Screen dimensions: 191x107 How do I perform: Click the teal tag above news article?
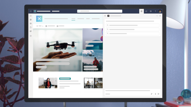tap(65, 79)
